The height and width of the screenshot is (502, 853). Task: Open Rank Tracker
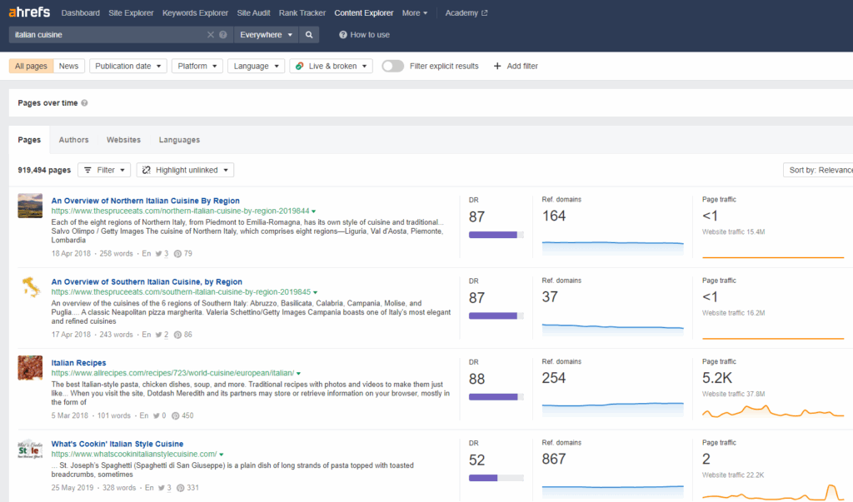click(302, 12)
